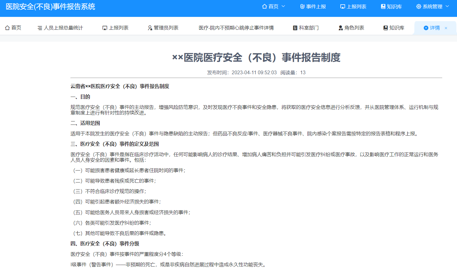457x269 pixels.
Task: Close the 详情 tab
Action: (446, 28)
